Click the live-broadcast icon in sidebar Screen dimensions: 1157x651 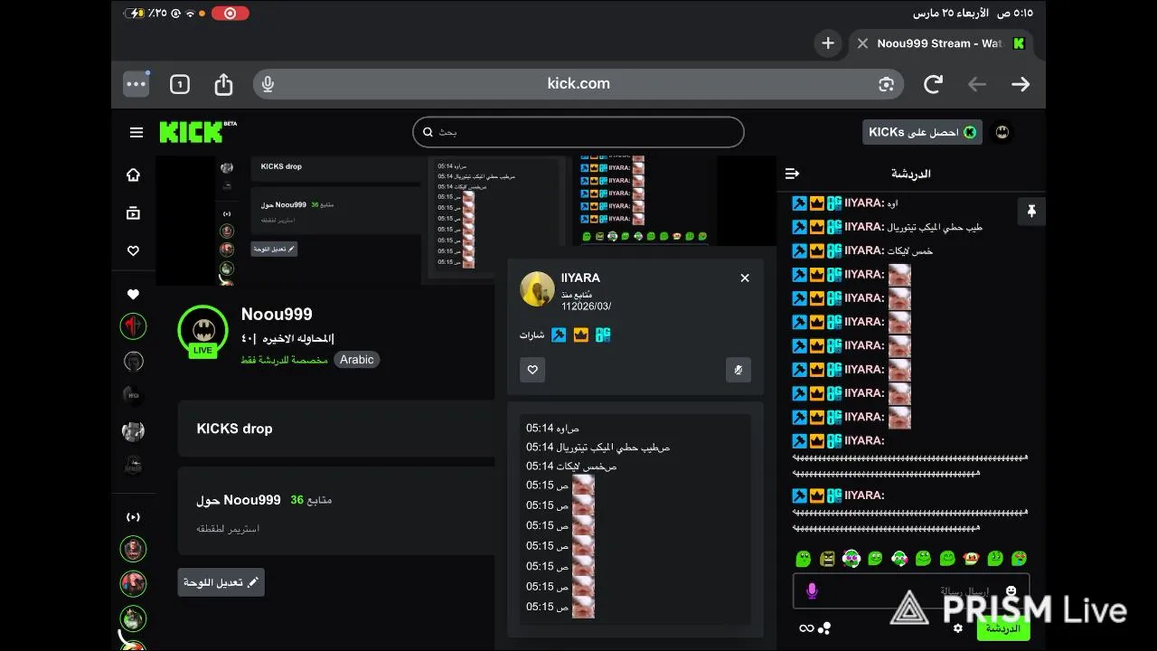click(133, 517)
